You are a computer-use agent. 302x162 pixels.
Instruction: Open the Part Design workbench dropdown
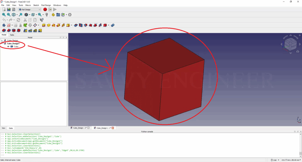pyautogui.click(x=29, y=9)
